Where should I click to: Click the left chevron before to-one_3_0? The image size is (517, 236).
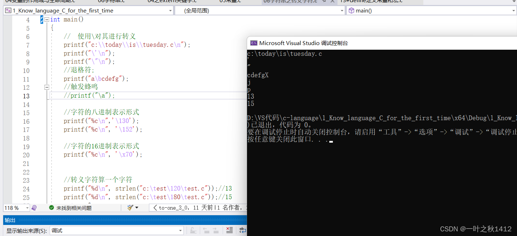(x=155, y=208)
